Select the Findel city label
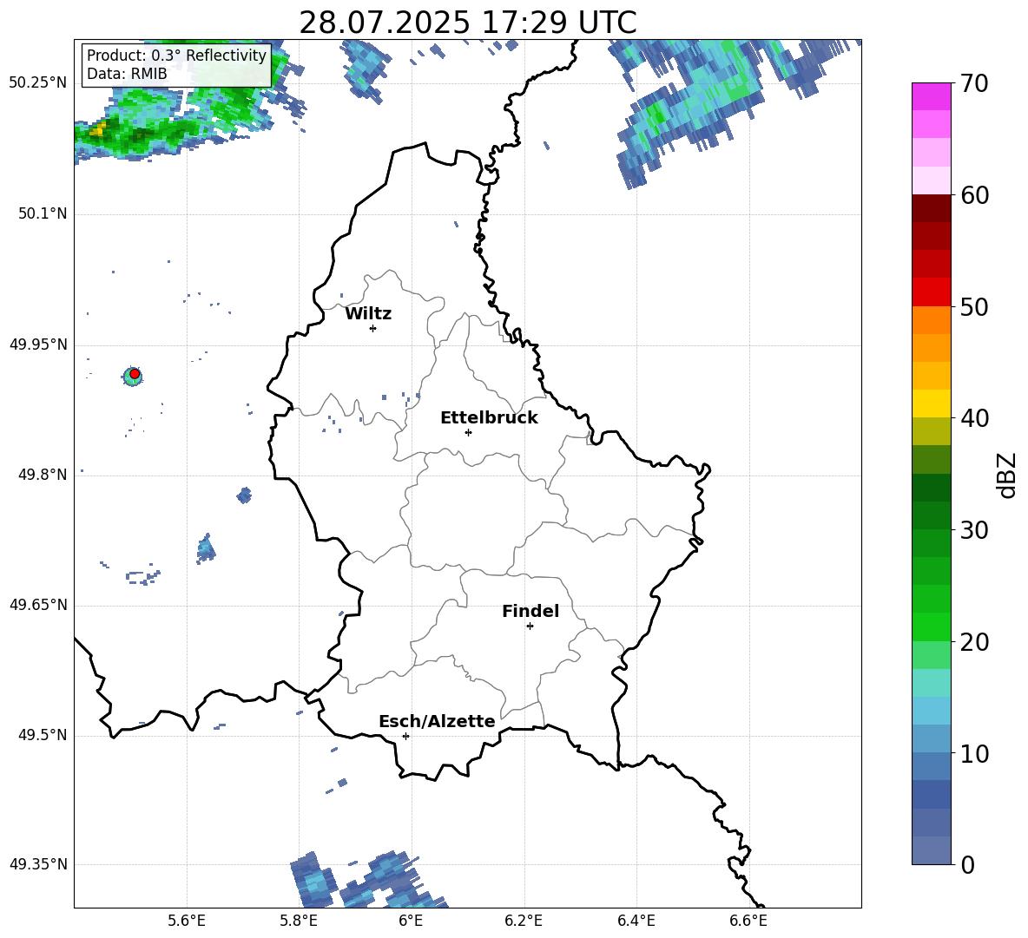Viewport: 1028px width, 938px height. (x=530, y=611)
